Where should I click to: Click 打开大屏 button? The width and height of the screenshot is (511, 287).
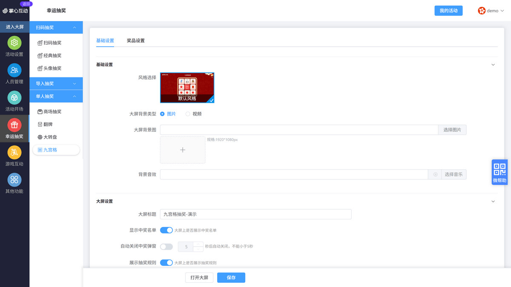pyautogui.click(x=199, y=278)
